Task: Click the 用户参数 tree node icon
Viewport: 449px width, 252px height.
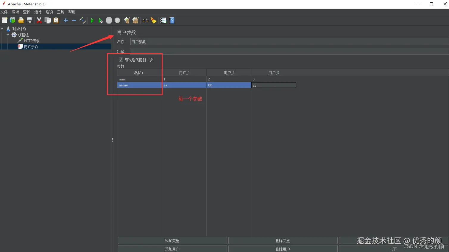Action: tap(20, 46)
